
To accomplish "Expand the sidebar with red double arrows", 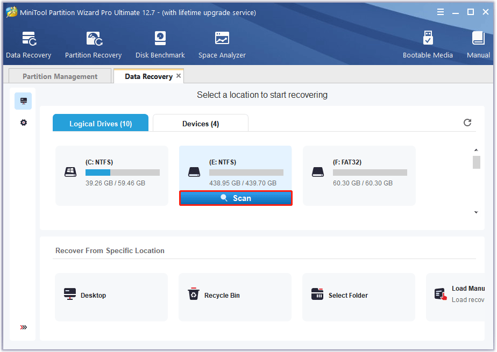I will (x=24, y=327).
